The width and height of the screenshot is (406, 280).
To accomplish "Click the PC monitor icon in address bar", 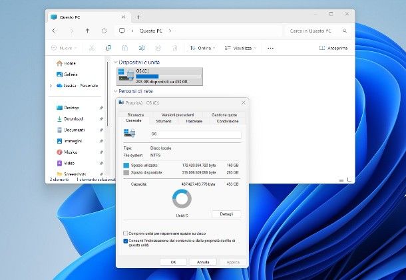I will point(122,31).
